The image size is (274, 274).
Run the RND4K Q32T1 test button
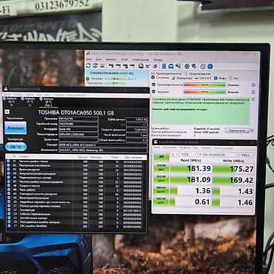click(161, 190)
